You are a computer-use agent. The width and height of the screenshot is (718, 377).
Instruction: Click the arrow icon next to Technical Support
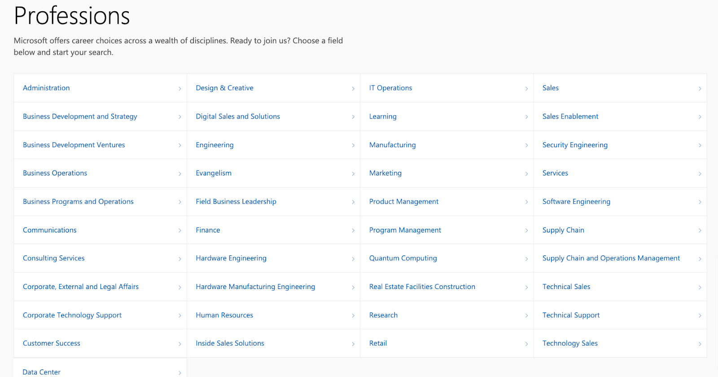[700, 316]
